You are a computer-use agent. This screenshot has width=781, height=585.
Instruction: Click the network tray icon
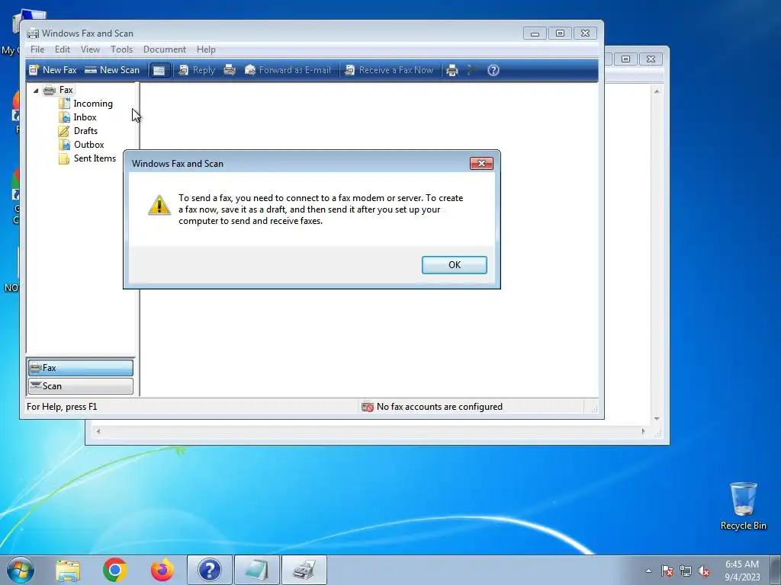point(686,571)
